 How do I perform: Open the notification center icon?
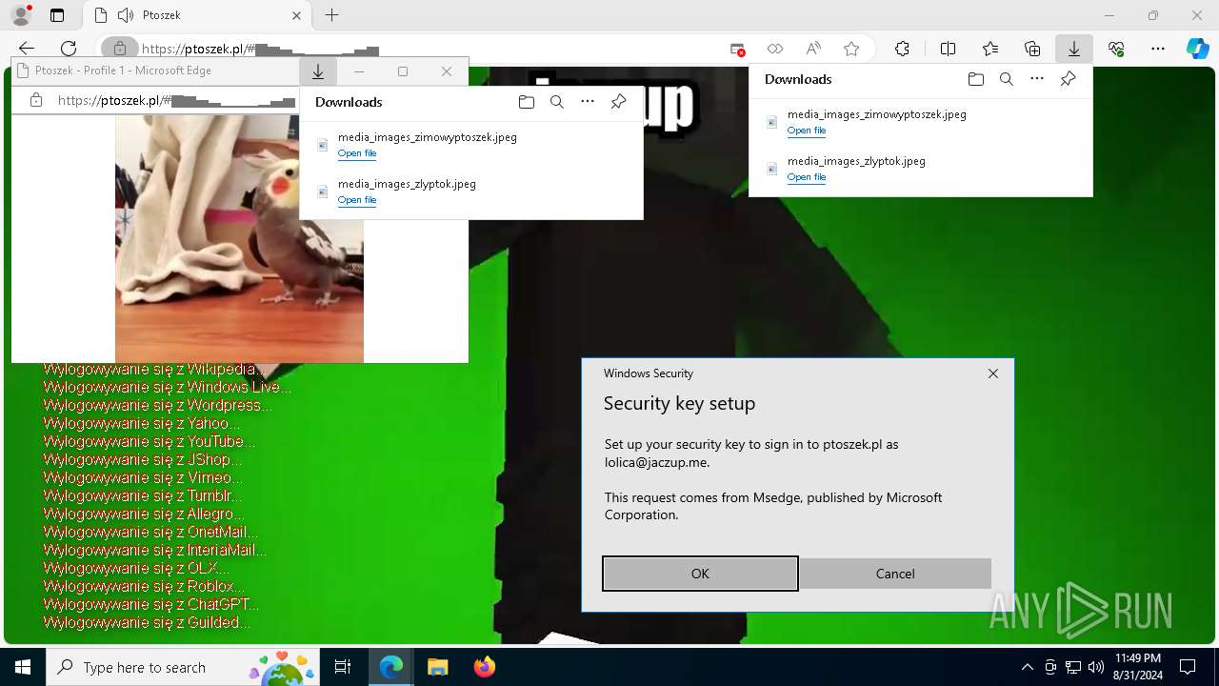click(x=1188, y=667)
